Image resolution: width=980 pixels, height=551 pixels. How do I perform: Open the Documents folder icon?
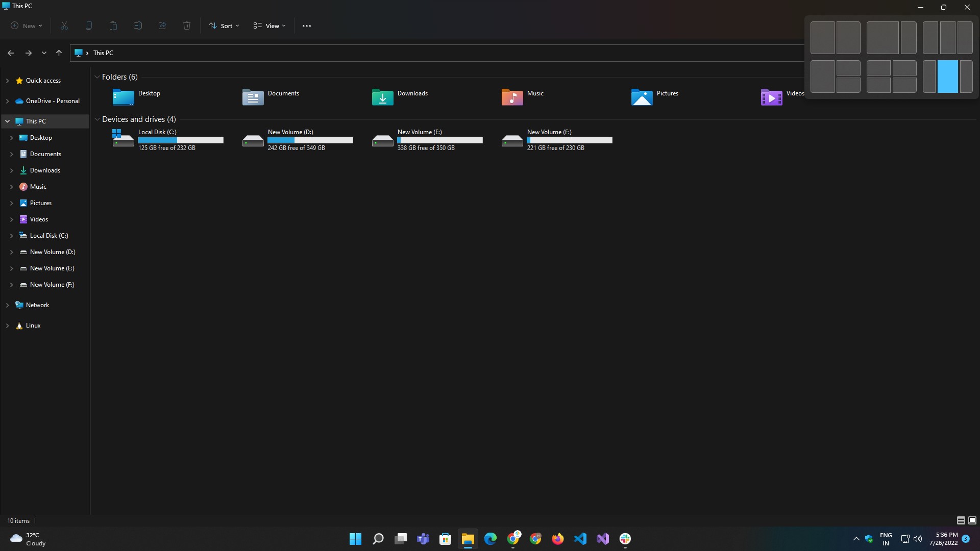point(253,97)
